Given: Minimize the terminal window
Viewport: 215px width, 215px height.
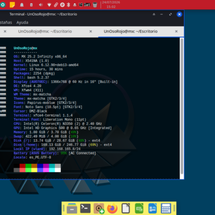Looking at the screenshot, I should coord(162,14).
